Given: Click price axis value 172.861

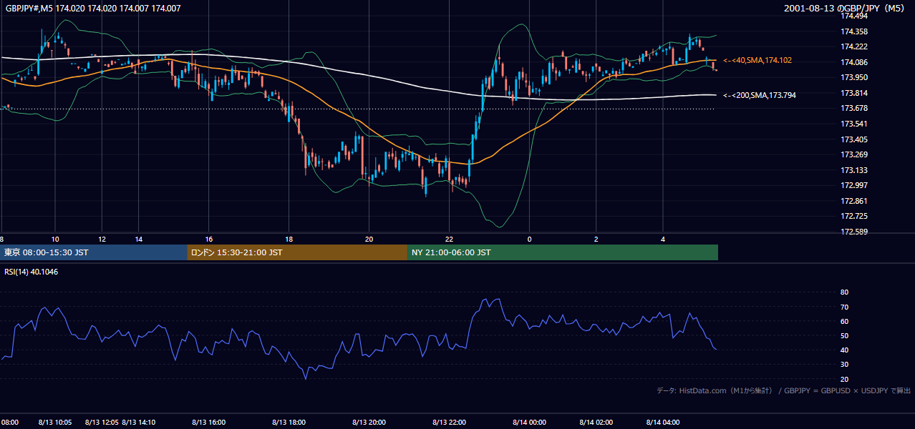Looking at the screenshot, I should (x=853, y=201).
